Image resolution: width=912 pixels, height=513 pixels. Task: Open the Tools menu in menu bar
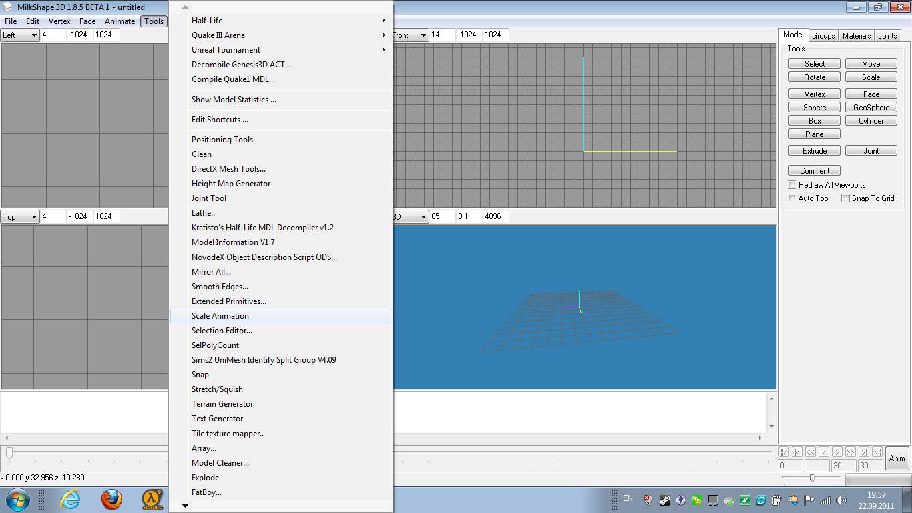[x=154, y=21]
